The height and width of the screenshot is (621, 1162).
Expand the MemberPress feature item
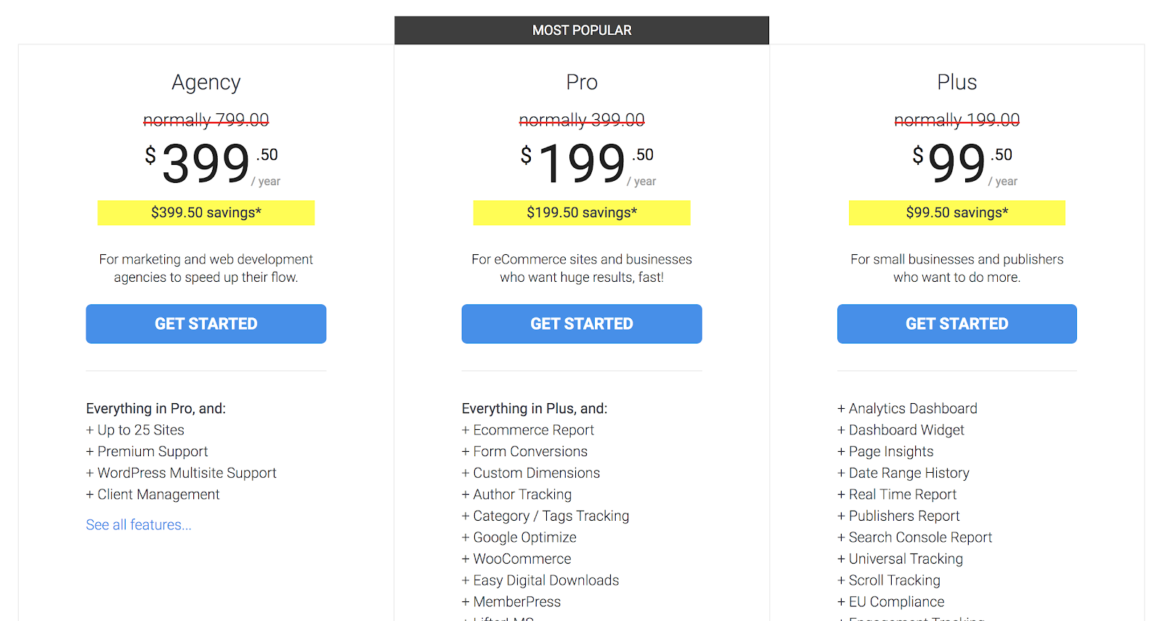tap(516, 601)
